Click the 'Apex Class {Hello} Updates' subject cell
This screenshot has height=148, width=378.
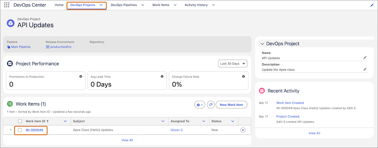point(93,130)
